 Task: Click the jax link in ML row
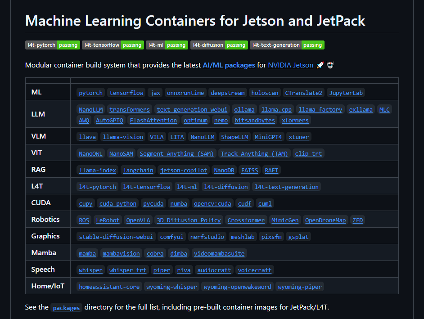click(x=155, y=93)
